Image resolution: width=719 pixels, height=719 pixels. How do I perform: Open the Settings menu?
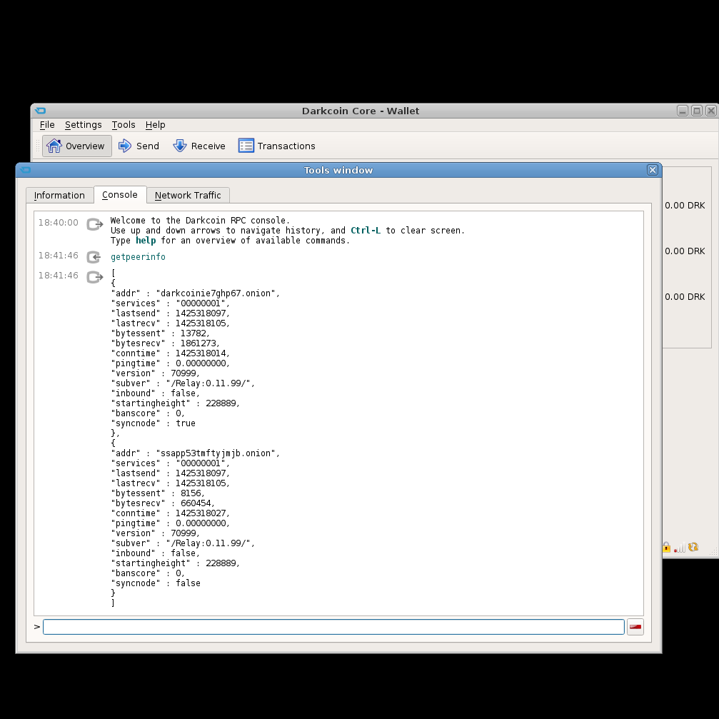pyautogui.click(x=83, y=125)
